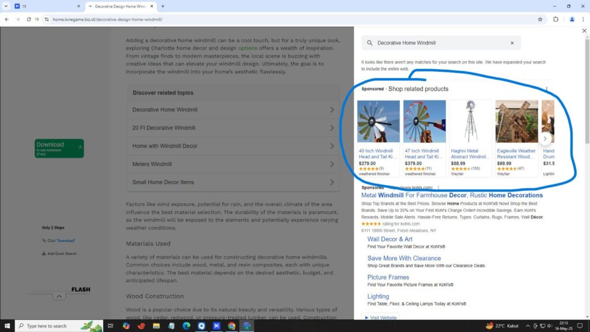The width and height of the screenshot is (590, 332).
Task: Open the Save More With Clearance link
Action: pos(404,258)
